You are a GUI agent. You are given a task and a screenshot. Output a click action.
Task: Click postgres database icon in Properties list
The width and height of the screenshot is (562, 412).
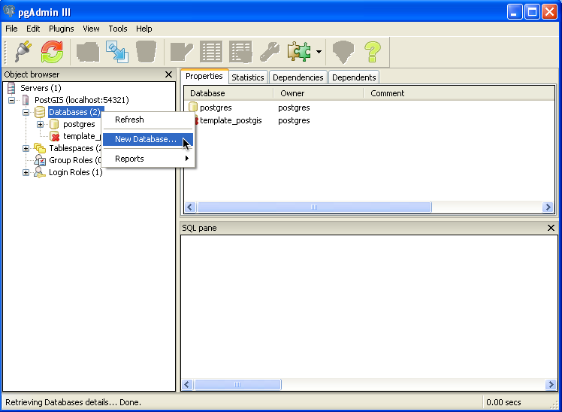pos(193,108)
